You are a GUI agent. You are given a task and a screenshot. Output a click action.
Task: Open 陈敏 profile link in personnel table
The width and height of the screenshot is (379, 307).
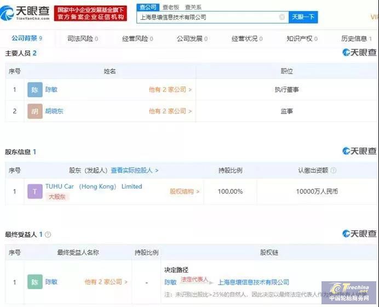coord(51,89)
